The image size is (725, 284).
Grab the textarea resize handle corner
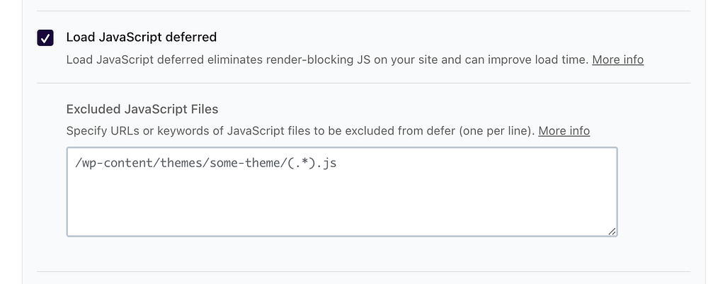click(x=612, y=231)
